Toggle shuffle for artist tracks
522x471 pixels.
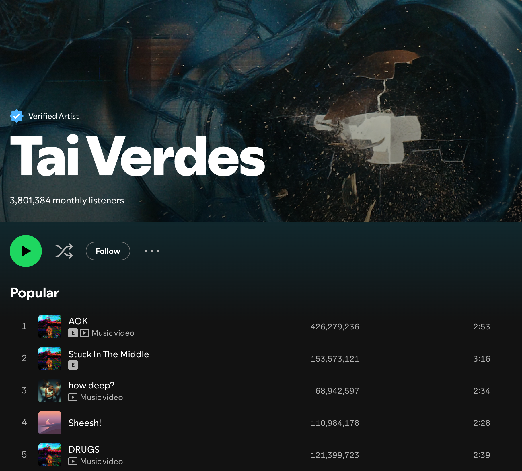click(64, 251)
